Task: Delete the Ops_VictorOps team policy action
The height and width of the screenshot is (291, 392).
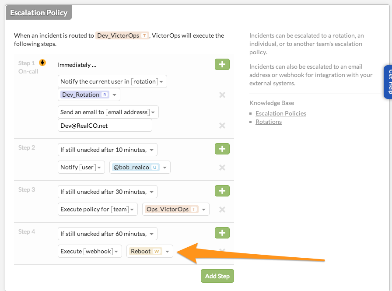Action: click(222, 210)
